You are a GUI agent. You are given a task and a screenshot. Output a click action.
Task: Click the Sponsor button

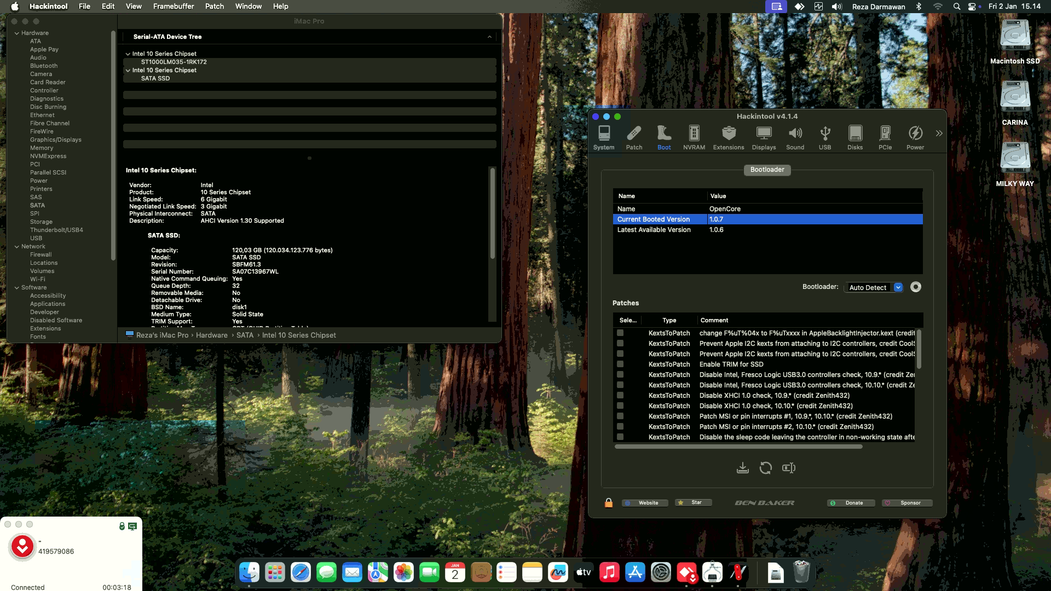pyautogui.click(x=907, y=502)
